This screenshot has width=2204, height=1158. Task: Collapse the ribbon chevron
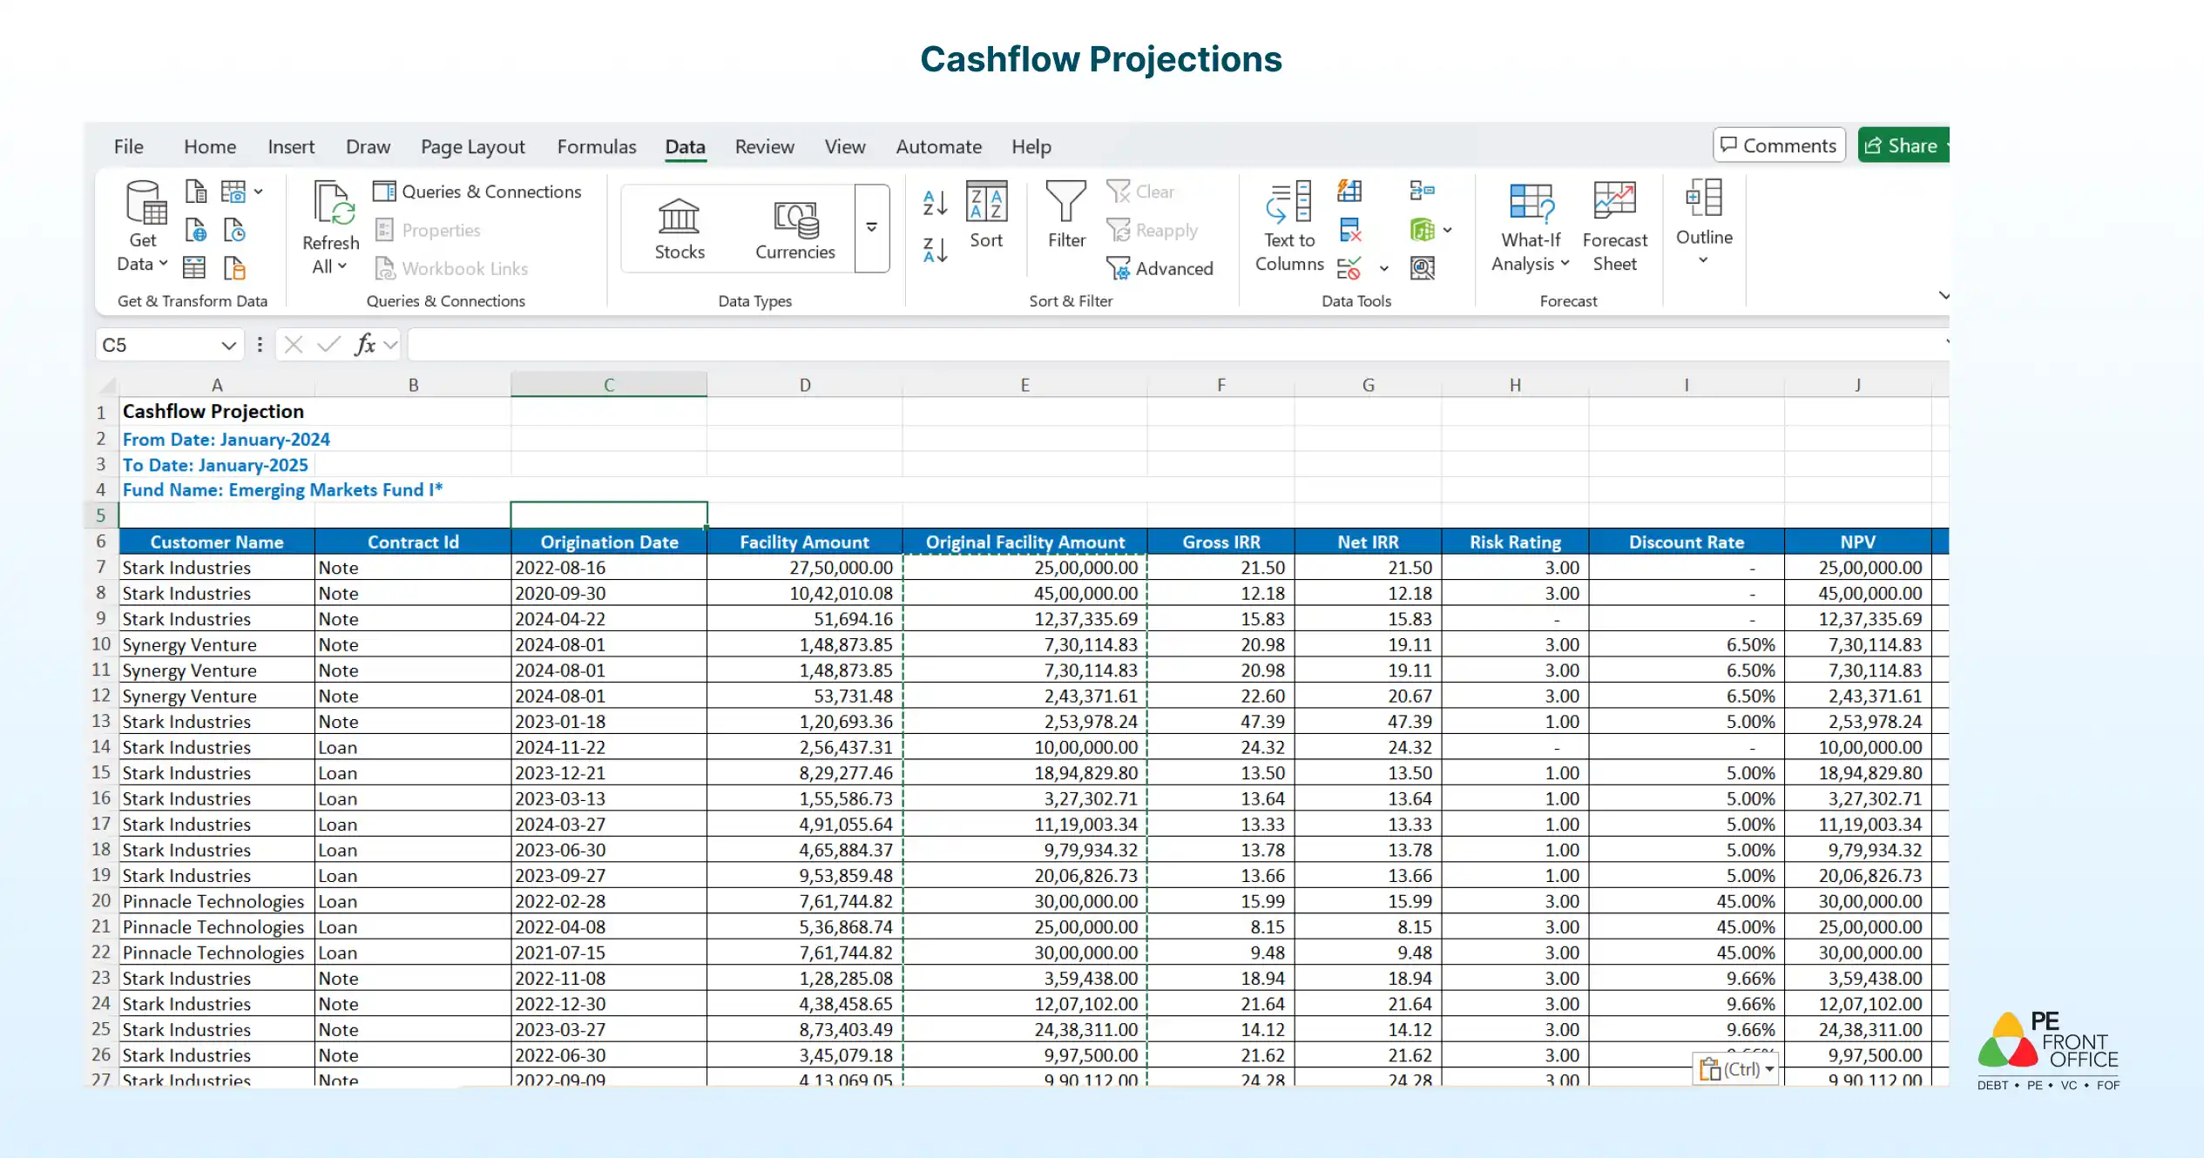click(x=1944, y=296)
